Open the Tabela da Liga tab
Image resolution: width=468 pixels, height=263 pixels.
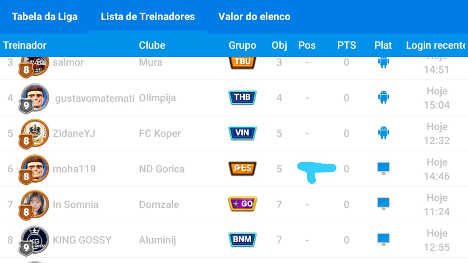pos(44,17)
